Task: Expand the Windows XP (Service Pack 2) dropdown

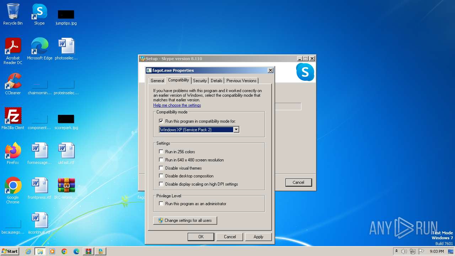Action: tap(236, 130)
